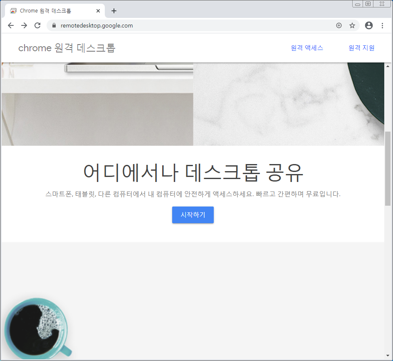The height and width of the screenshot is (361, 393).
Task: Click the 시작하기 button
Action: click(x=193, y=215)
